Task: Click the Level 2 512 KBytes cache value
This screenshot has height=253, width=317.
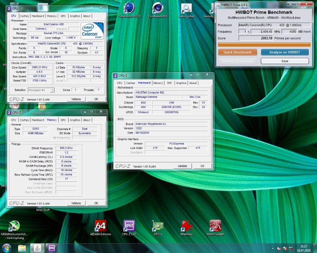Action: [x=79, y=76]
